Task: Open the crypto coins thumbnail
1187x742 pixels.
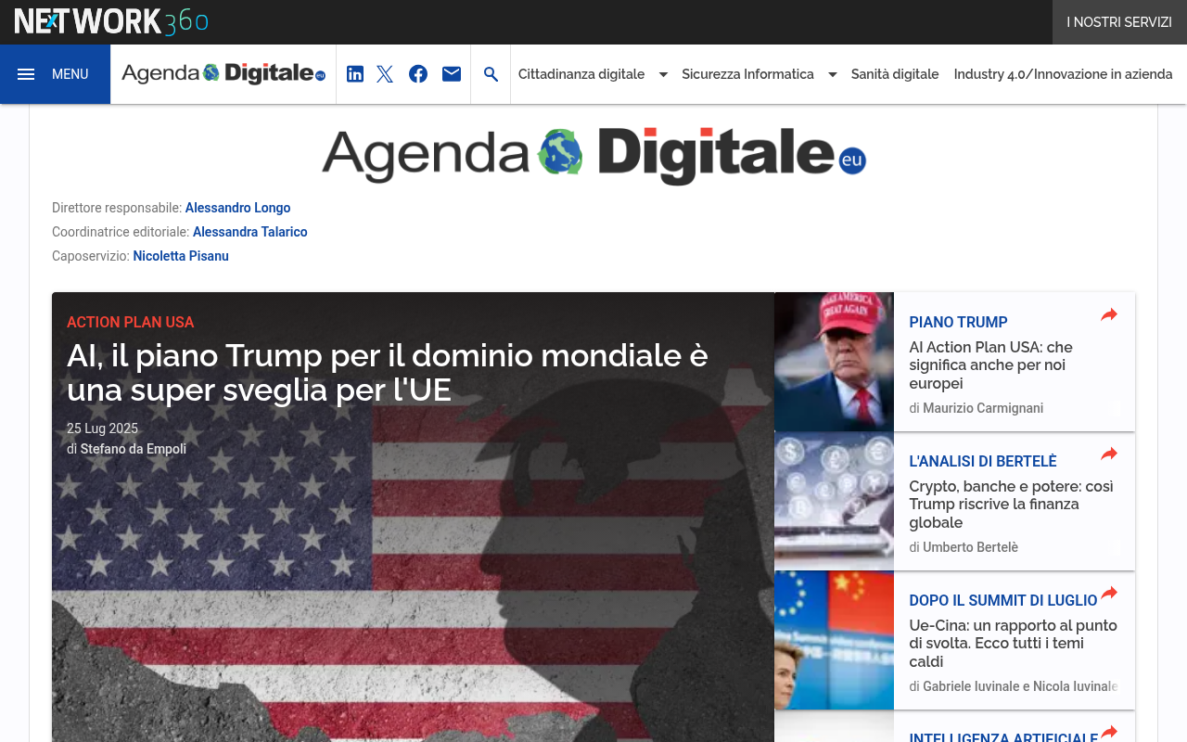Action: click(834, 501)
